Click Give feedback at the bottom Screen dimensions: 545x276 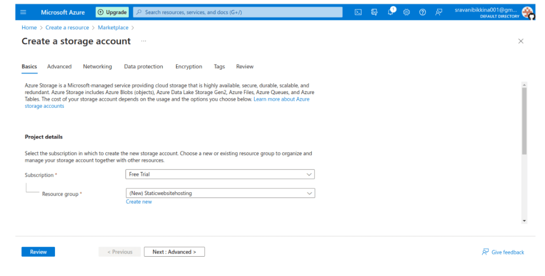click(x=503, y=252)
